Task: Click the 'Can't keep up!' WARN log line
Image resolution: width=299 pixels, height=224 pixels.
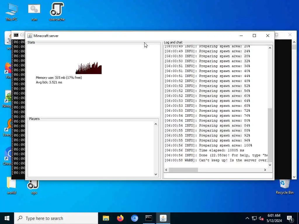Action: pos(216,160)
